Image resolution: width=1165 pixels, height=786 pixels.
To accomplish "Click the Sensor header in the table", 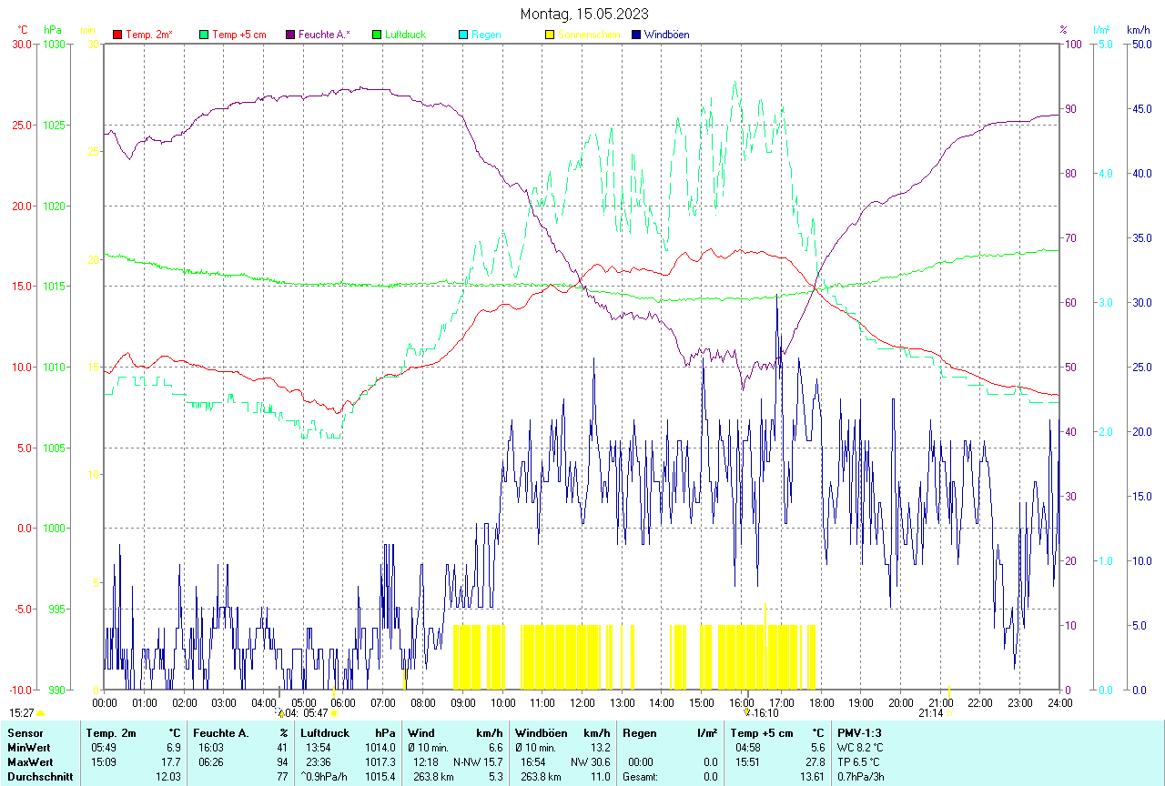I will [25, 732].
